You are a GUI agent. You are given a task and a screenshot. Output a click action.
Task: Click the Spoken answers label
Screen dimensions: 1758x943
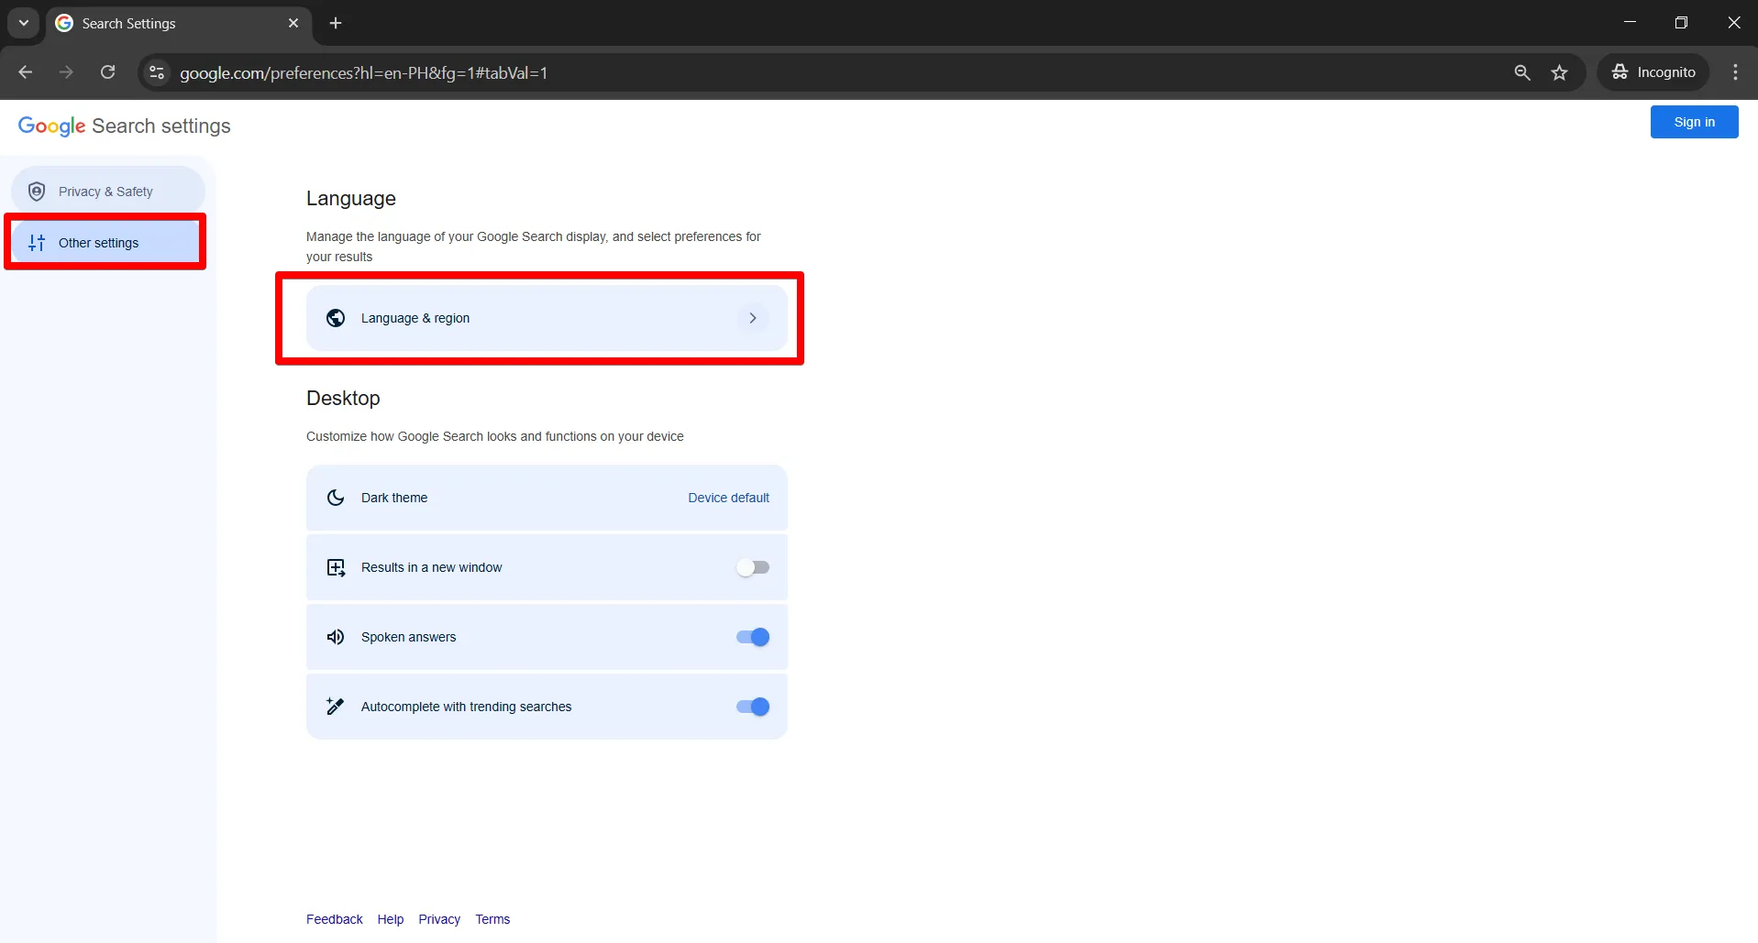click(408, 637)
